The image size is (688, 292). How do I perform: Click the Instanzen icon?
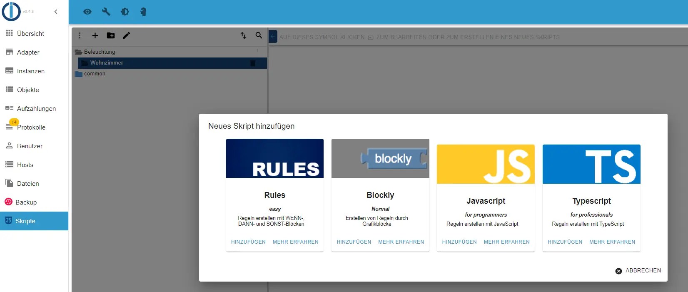pyautogui.click(x=9, y=70)
